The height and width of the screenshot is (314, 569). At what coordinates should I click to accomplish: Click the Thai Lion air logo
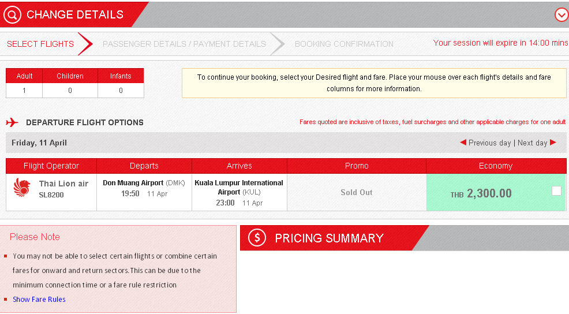click(22, 188)
